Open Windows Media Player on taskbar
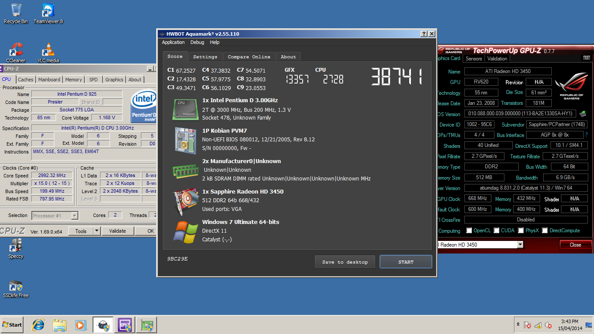Screen dimensions: 594x334 click(80, 325)
